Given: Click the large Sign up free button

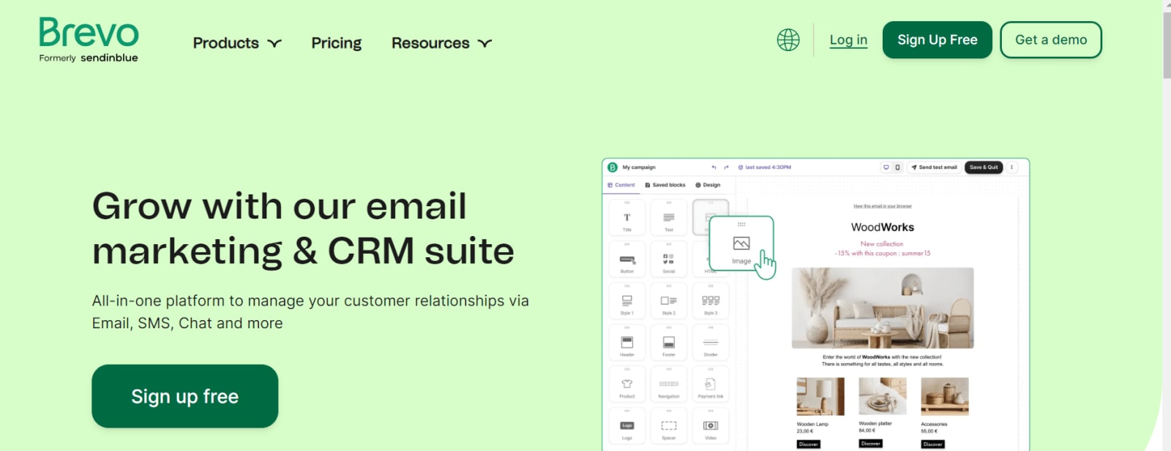Looking at the screenshot, I should pyautogui.click(x=185, y=396).
